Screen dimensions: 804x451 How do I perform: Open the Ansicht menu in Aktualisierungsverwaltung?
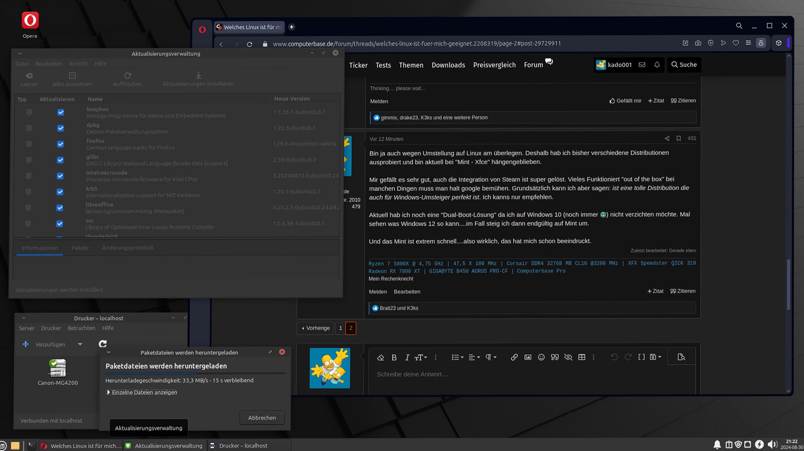coord(78,64)
